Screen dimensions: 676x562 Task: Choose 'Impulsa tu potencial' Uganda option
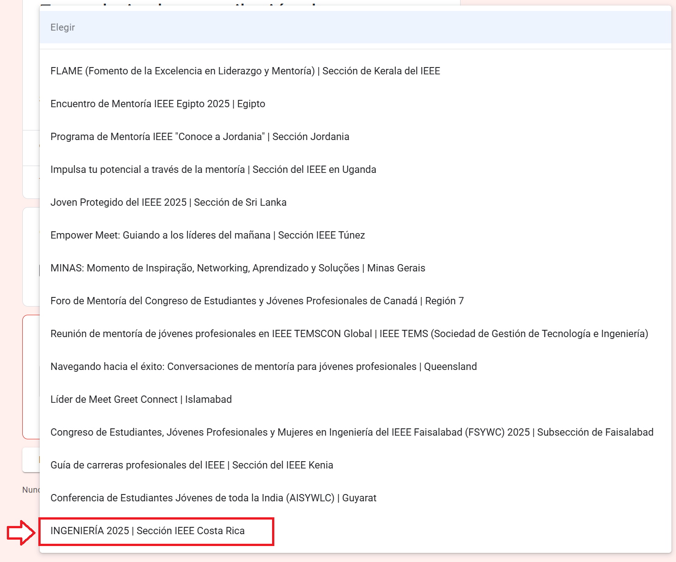coord(213,170)
